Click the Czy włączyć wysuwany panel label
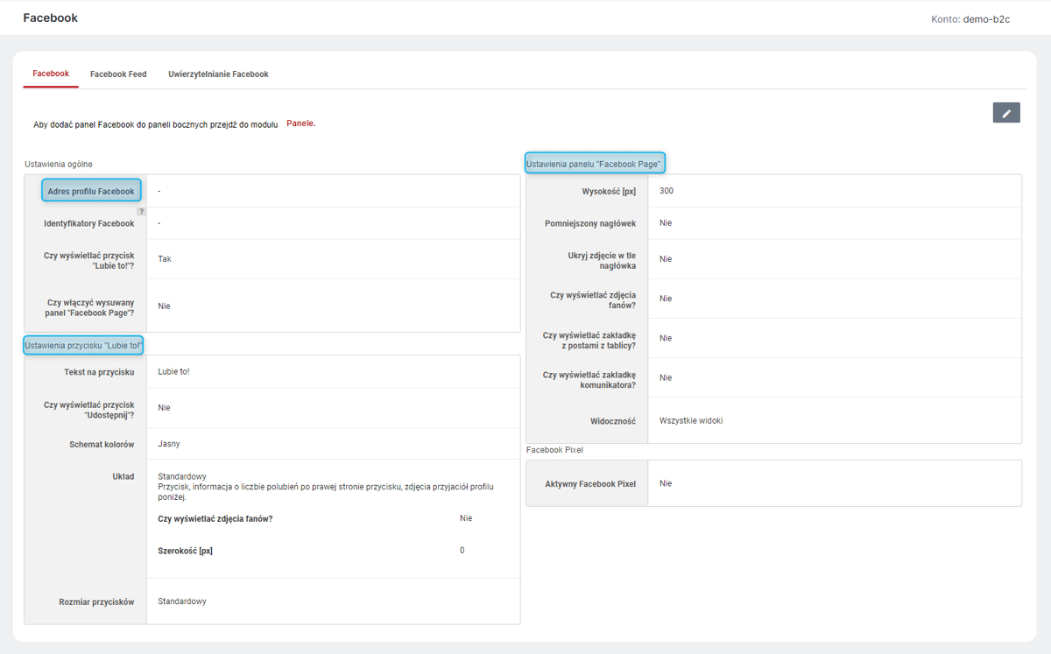 pos(89,307)
